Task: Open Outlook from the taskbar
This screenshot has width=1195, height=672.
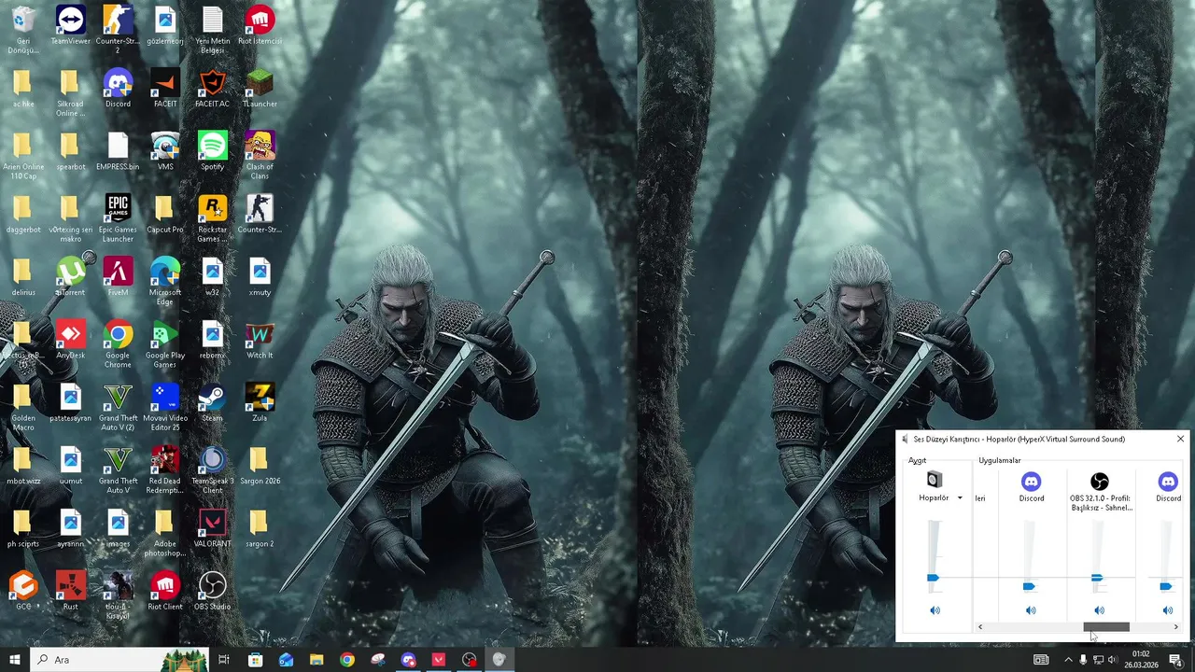Action: pos(286,660)
